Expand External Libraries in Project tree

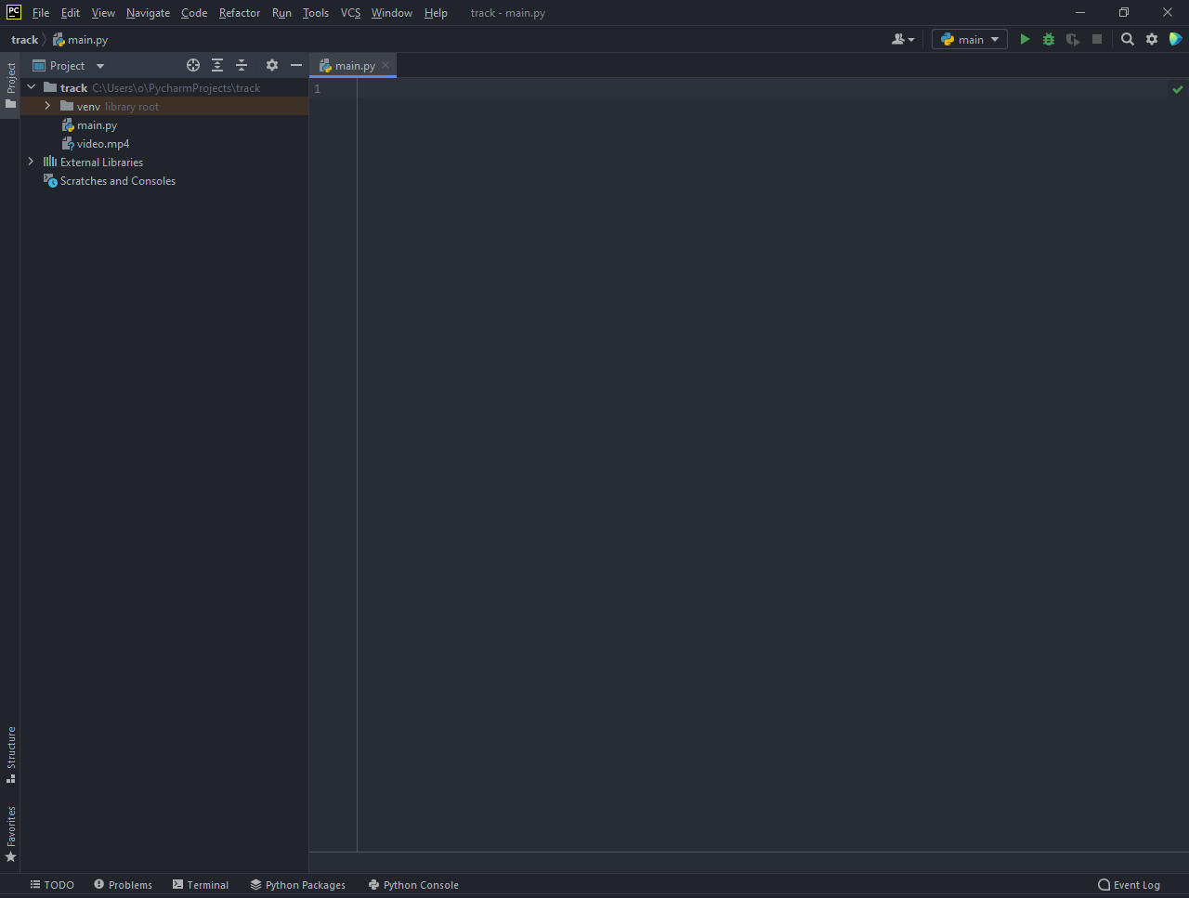tap(31, 162)
